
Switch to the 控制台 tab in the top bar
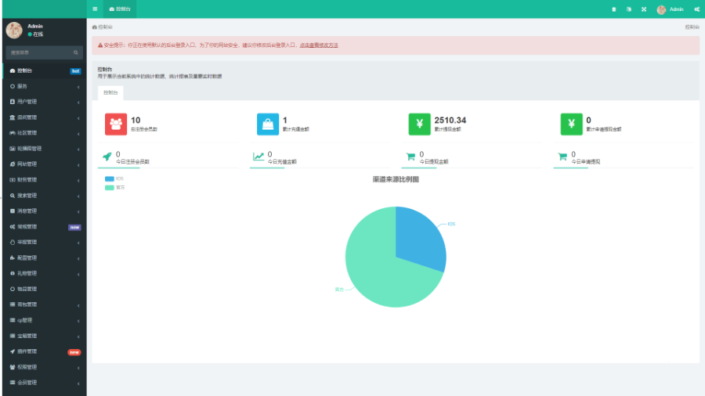tap(120, 9)
